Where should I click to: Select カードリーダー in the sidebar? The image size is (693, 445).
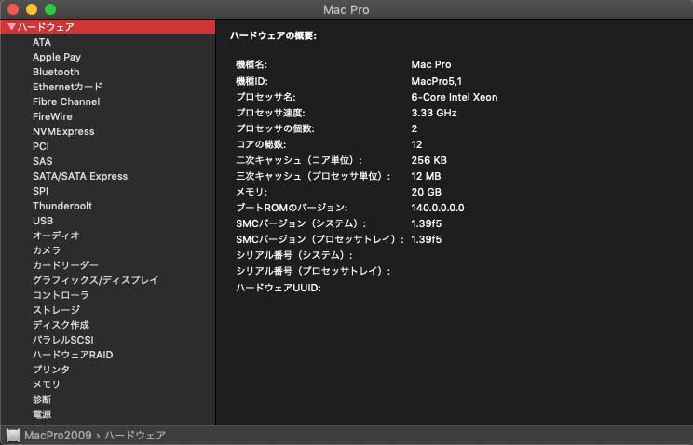(x=65, y=265)
